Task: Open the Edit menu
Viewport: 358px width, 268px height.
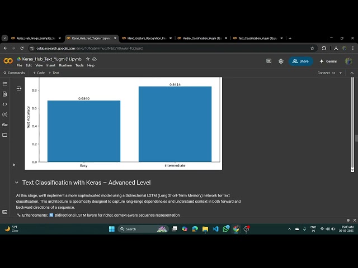Action: [29, 65]
